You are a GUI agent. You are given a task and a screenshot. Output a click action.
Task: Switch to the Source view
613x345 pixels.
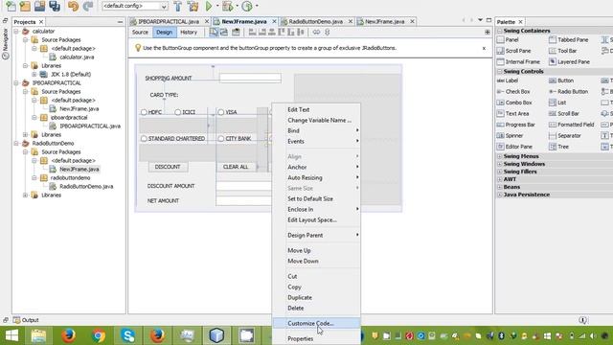[x=140, y=32]
